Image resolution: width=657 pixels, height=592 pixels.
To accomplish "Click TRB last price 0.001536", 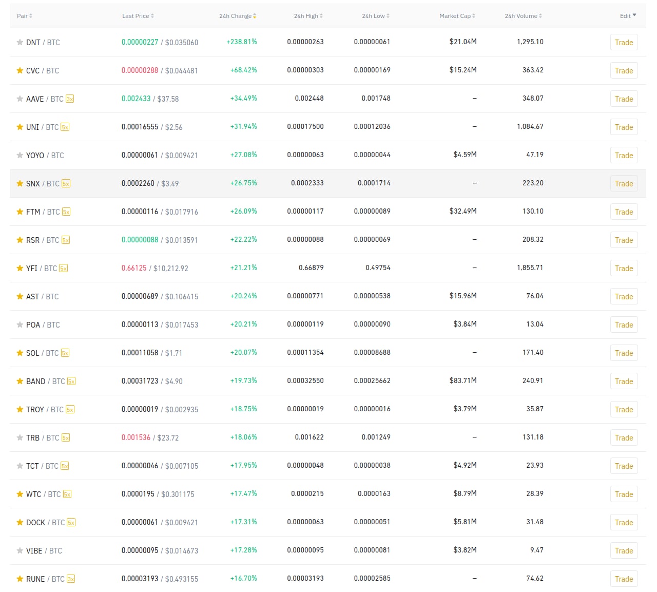I will coord(136,437).
